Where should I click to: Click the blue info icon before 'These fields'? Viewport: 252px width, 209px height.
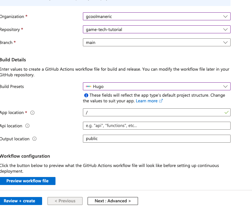[x=86, y=95]
